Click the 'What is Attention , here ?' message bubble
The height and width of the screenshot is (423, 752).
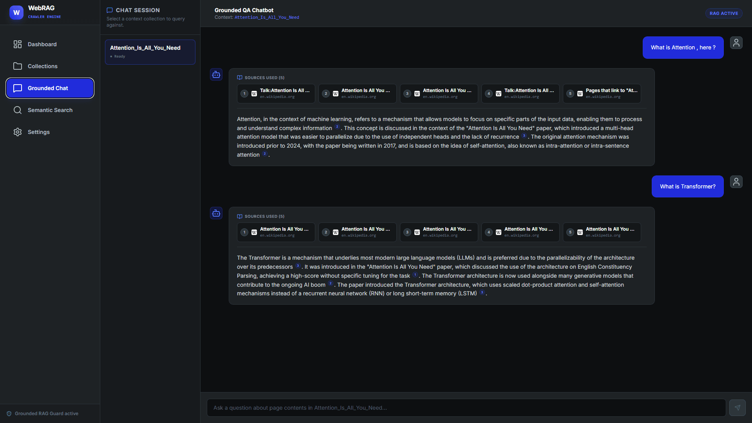683,47
